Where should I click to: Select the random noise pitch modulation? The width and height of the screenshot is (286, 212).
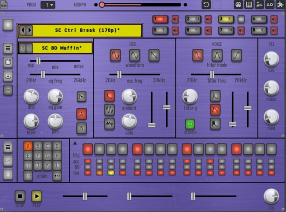click(x=110, y=124)
